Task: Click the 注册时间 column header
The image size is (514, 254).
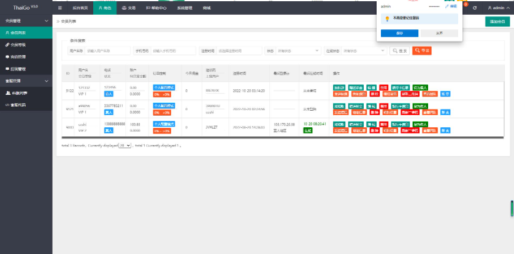Action: (239, 73)
